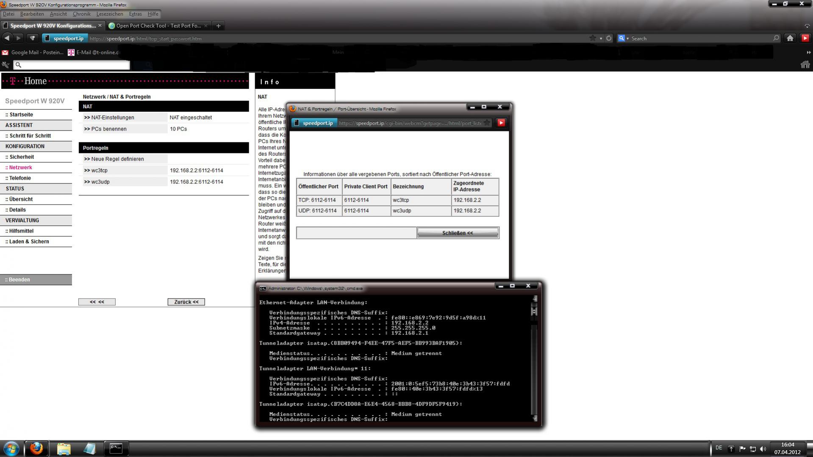The height and width of the screenshot is (457, 813).
Task: Open the Hilfe menu
Action: click(x=153, y=14)
